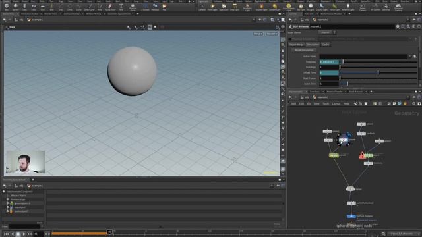Toggle visibility of the popobject row
This screenshot has width=422, height=237.
[7, 207]
